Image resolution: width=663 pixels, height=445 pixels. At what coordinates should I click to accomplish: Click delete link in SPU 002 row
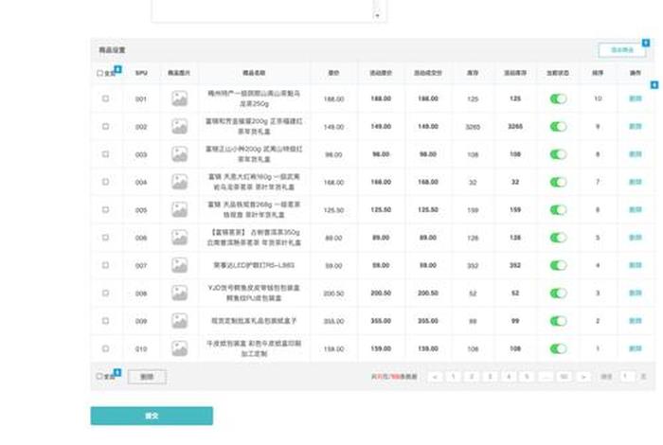(x=636, y=126)
